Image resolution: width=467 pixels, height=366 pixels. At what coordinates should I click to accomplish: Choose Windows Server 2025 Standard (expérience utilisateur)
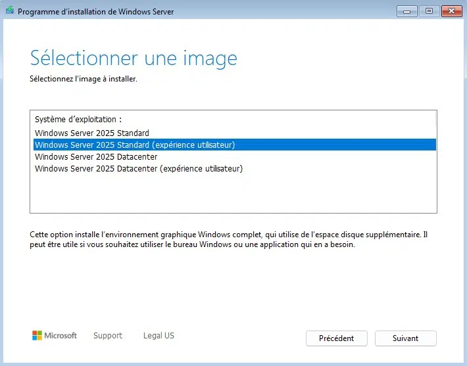[x=135, y=145]
